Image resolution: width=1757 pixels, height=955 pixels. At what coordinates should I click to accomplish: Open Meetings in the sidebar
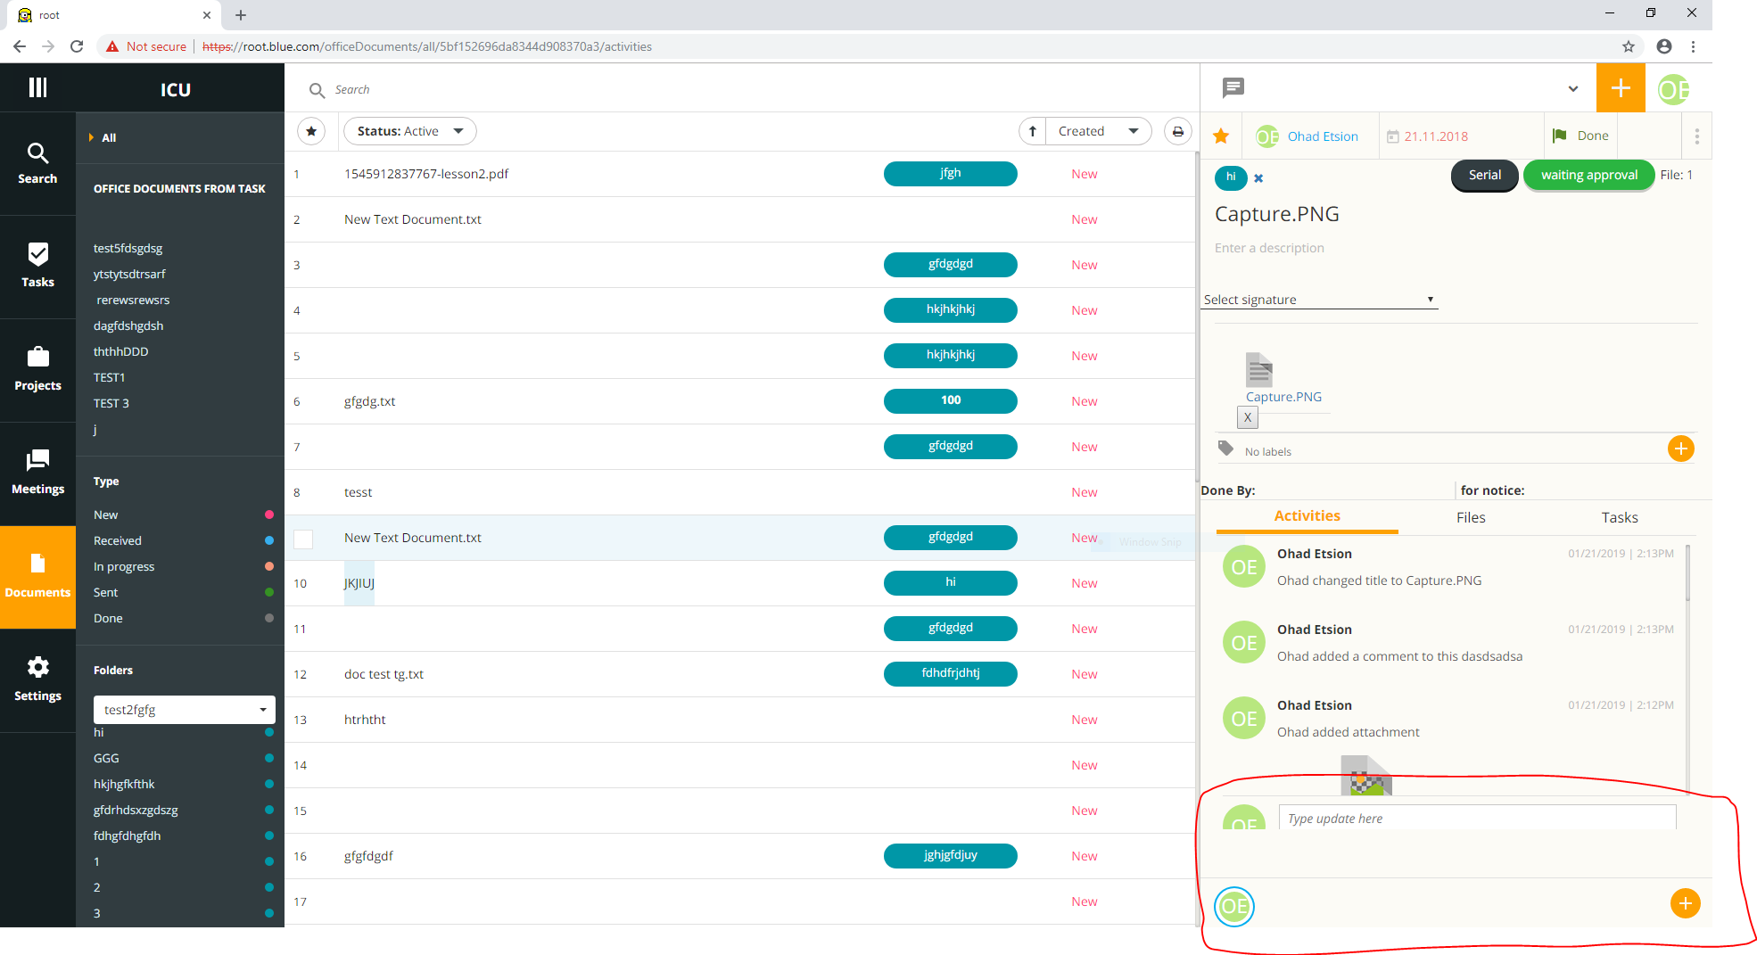point(37,473)
